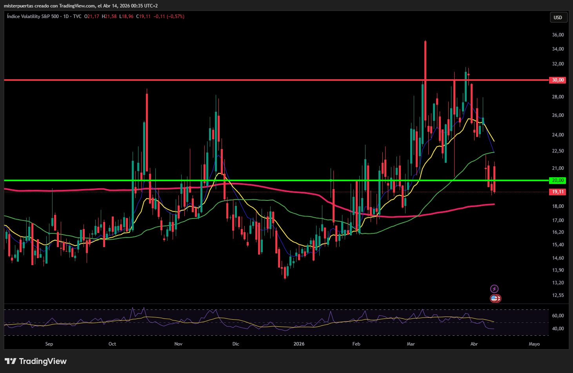Click the change value −0,11 (−0,57%)
Viewport: 573px width, 373px height.
169,16
